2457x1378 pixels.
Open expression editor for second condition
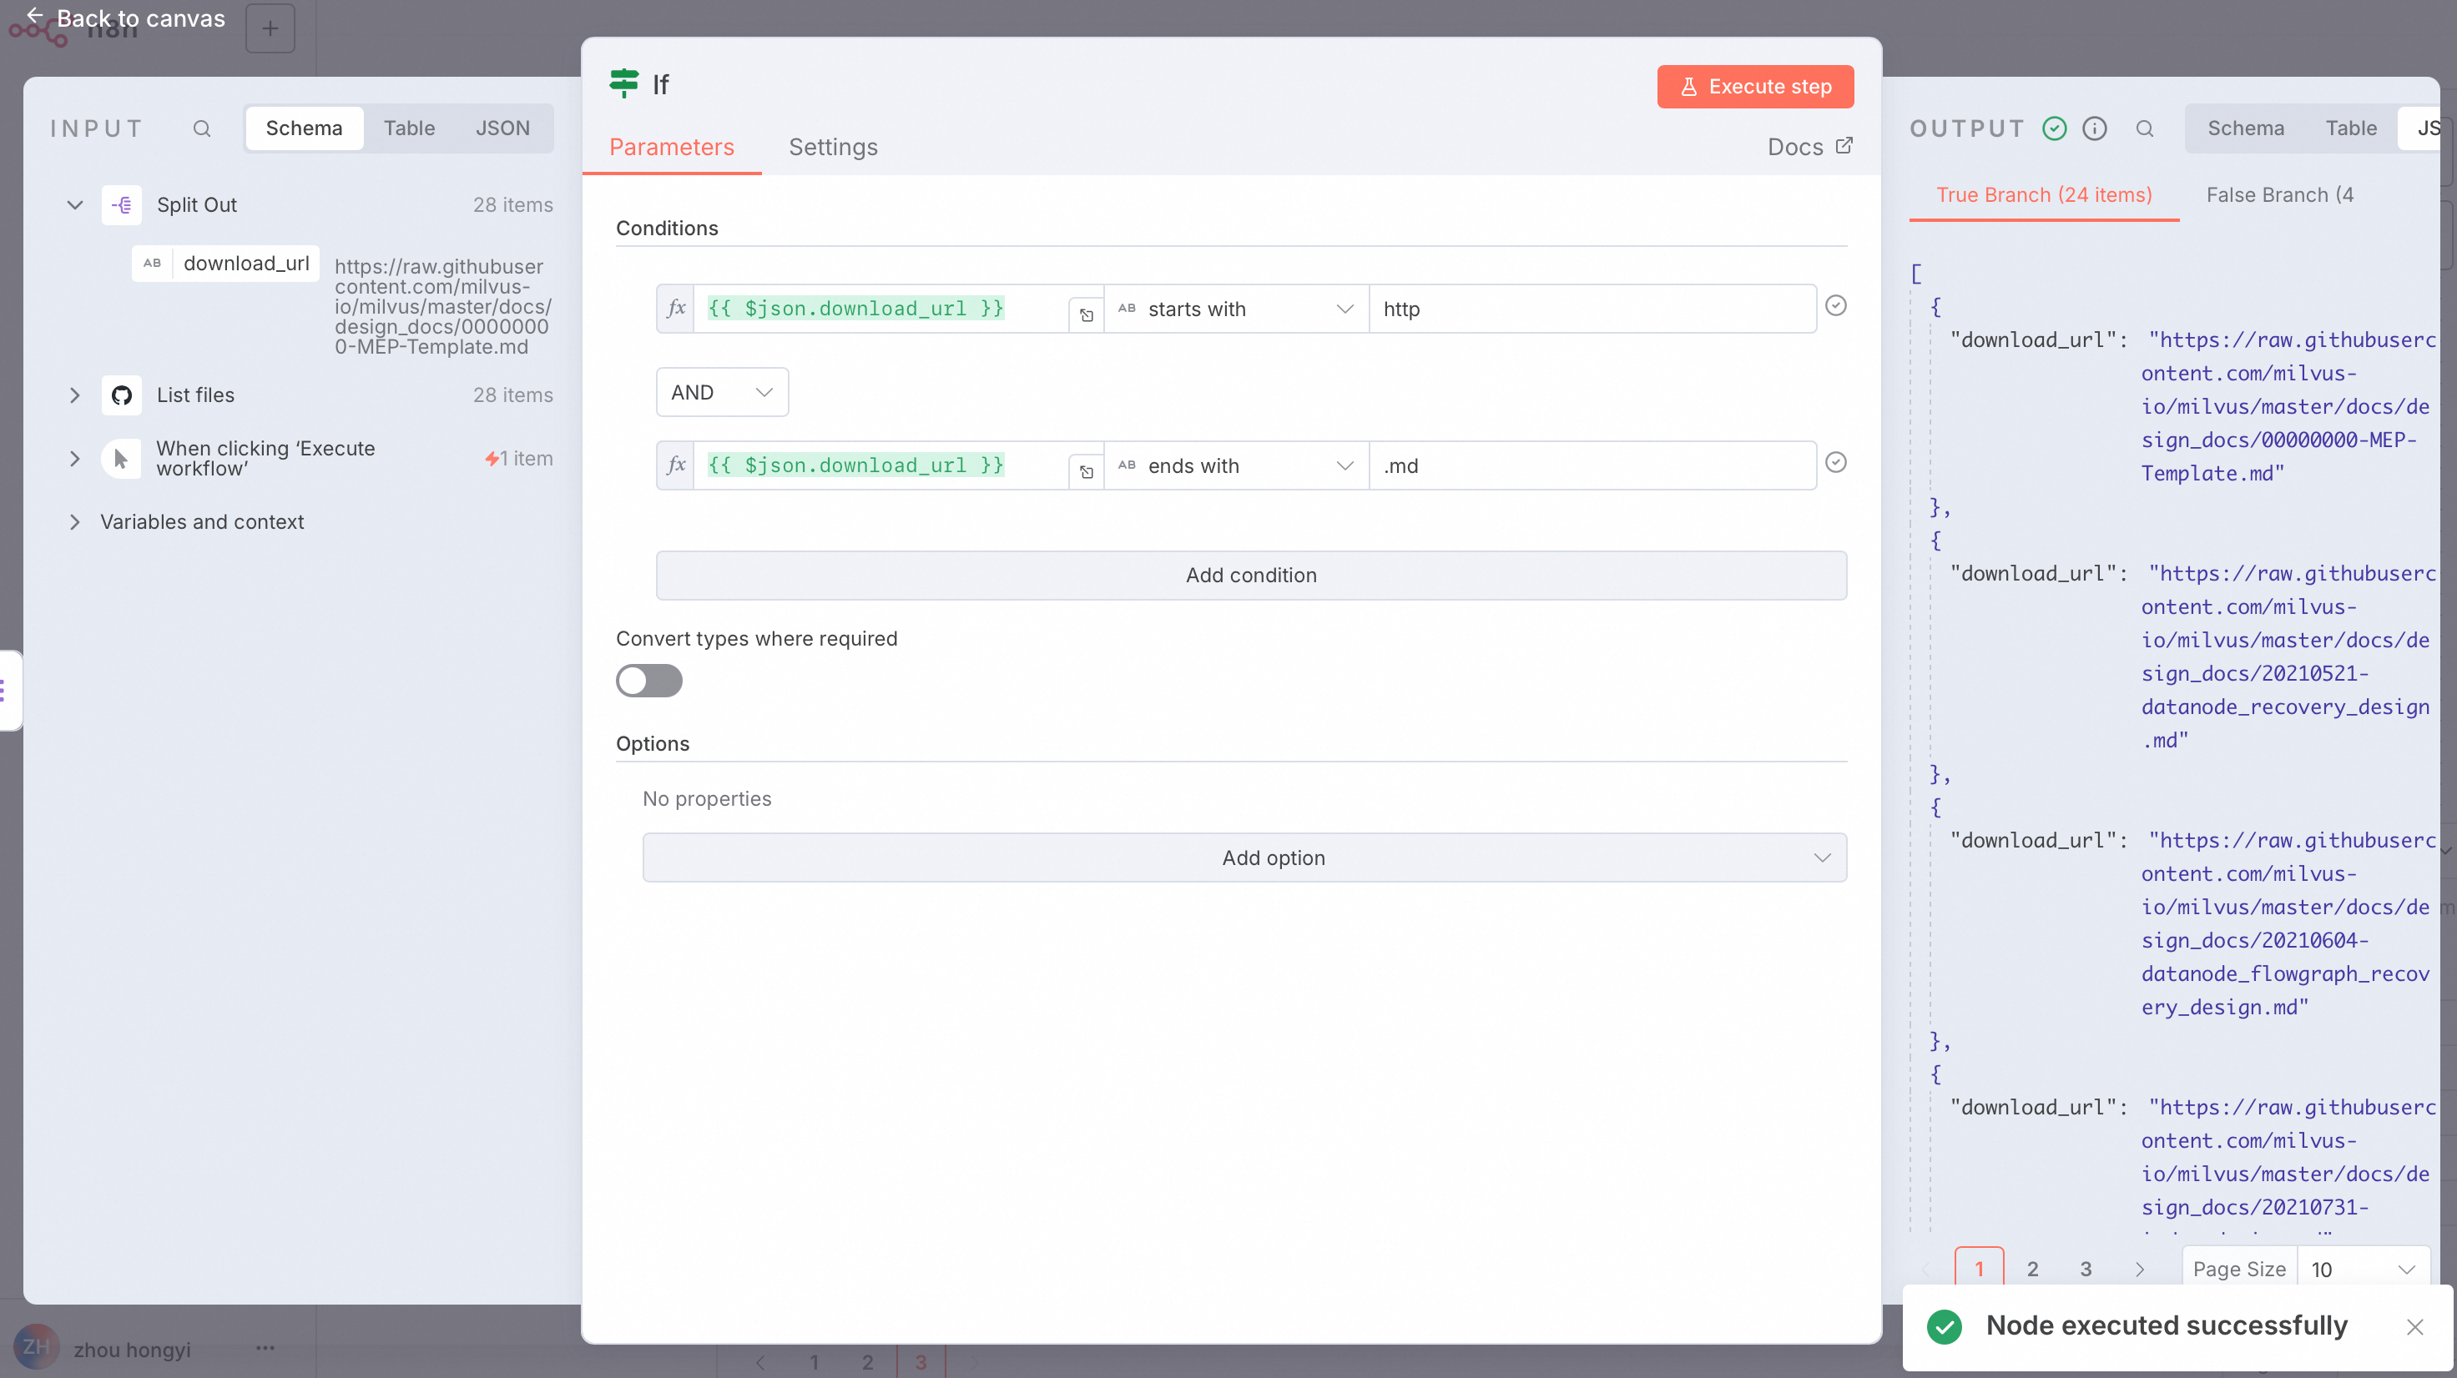[1086, 472]
